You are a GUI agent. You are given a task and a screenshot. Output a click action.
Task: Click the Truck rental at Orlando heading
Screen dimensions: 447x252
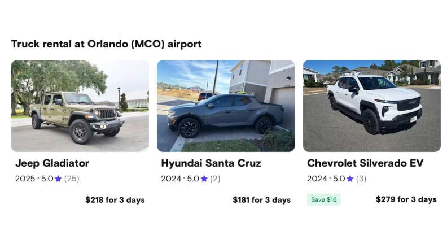[x=106, y=44]
